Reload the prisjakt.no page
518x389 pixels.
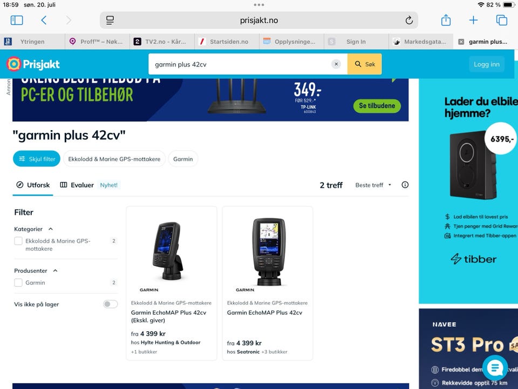[x=409, y=20]
